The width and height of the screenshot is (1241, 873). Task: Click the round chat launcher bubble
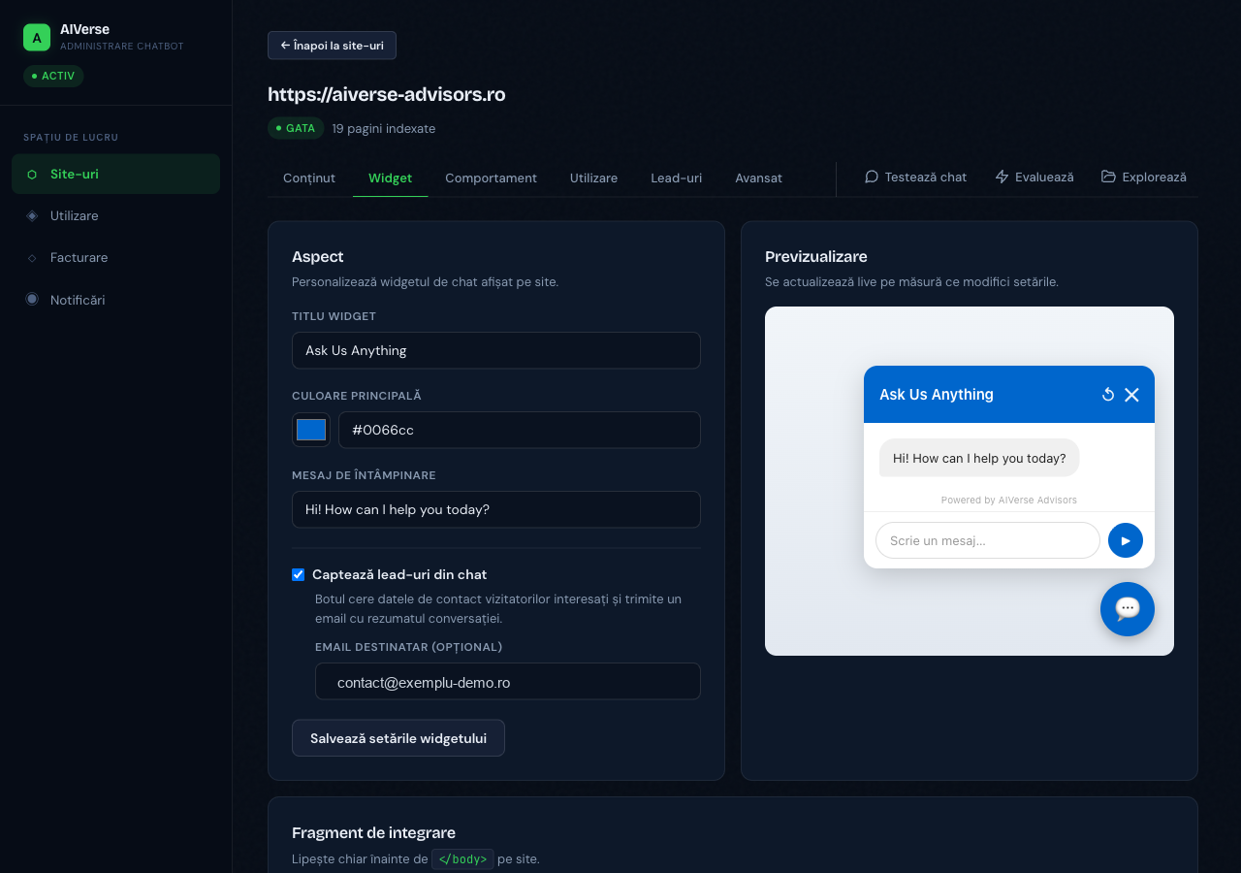(x=1128, y=609)
